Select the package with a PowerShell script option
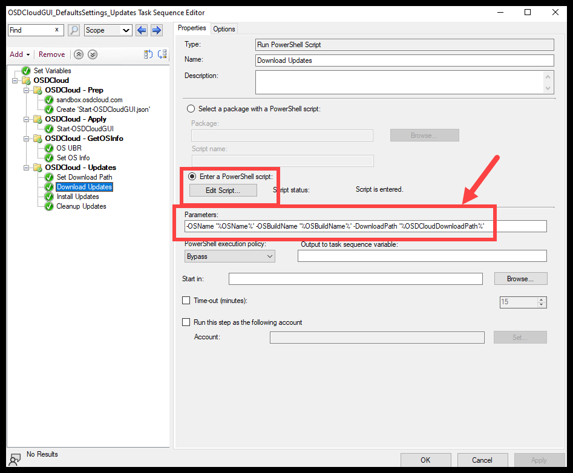The image size is (573, 473). point(191,109)
